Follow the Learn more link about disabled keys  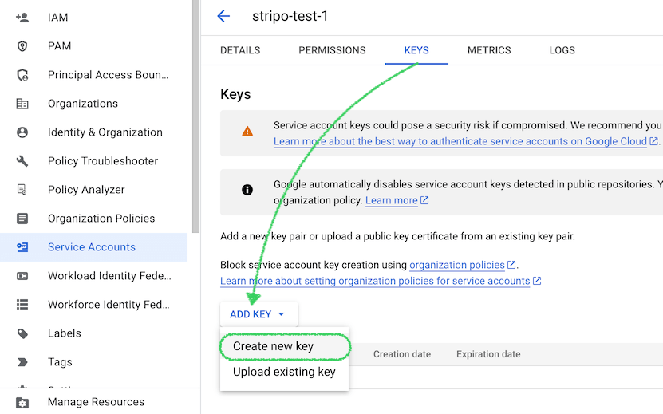click(x=391, y=200)
